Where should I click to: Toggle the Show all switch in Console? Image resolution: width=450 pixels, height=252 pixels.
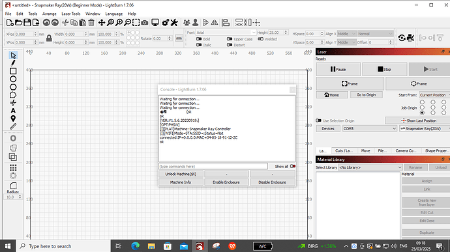[293, 166]
